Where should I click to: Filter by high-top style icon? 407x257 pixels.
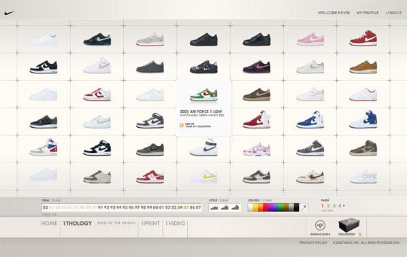pyautogui.click(x=235, y=207)
